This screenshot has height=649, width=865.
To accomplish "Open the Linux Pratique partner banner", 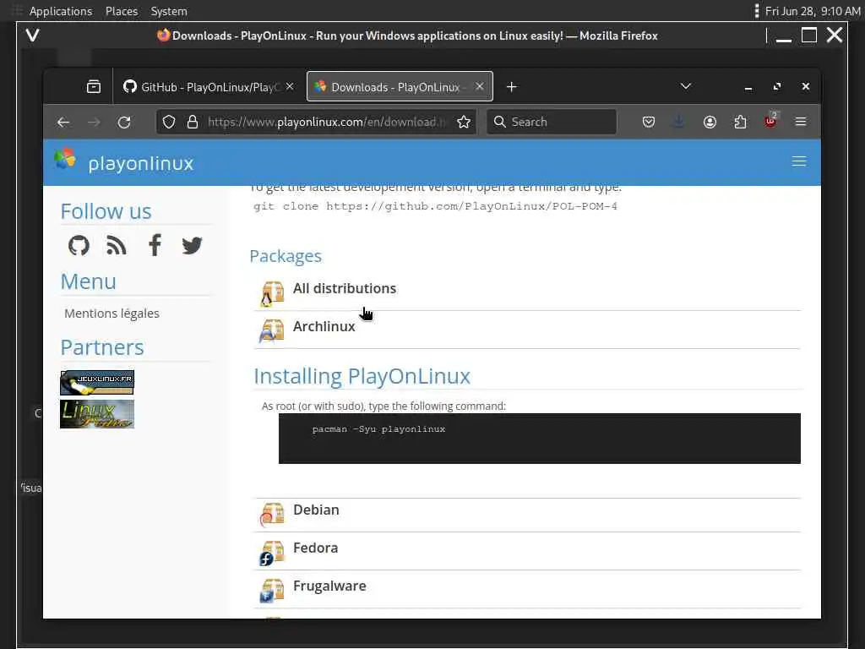I will pos(97,414).
